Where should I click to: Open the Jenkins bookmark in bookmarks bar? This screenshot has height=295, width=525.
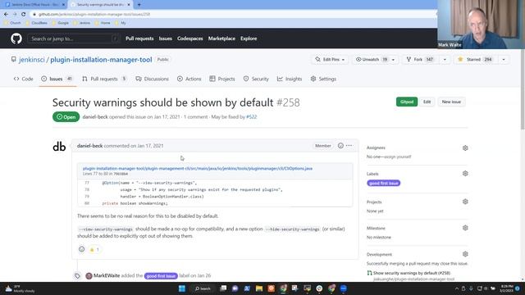82,23
